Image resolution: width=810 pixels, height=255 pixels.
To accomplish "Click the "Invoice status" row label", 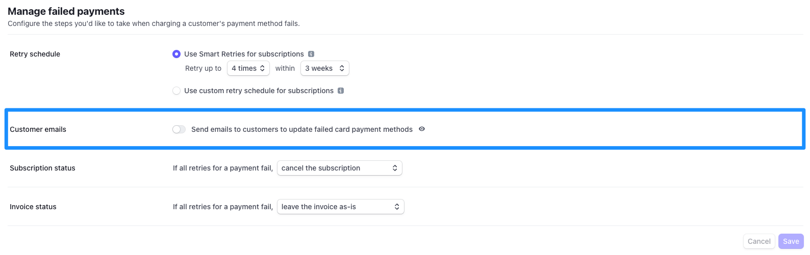I will pyautogui.click(x=33, y=207).
